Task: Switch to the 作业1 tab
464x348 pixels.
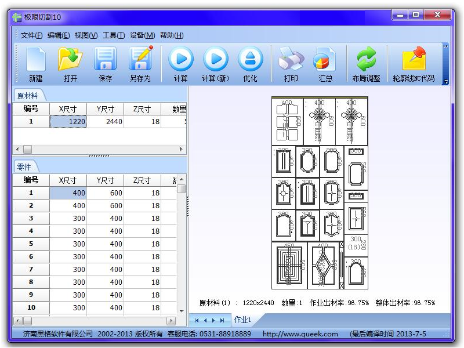Action: tap(242, 320)
